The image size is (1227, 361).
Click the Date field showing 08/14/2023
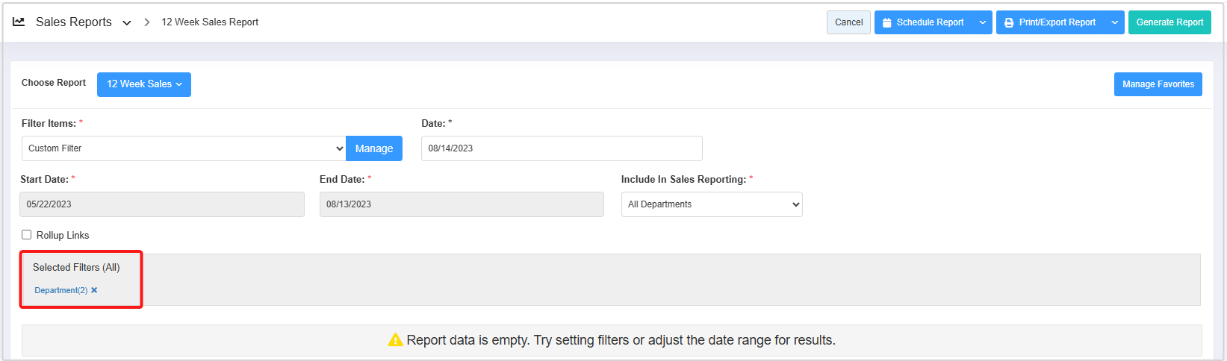click(561, 148)
